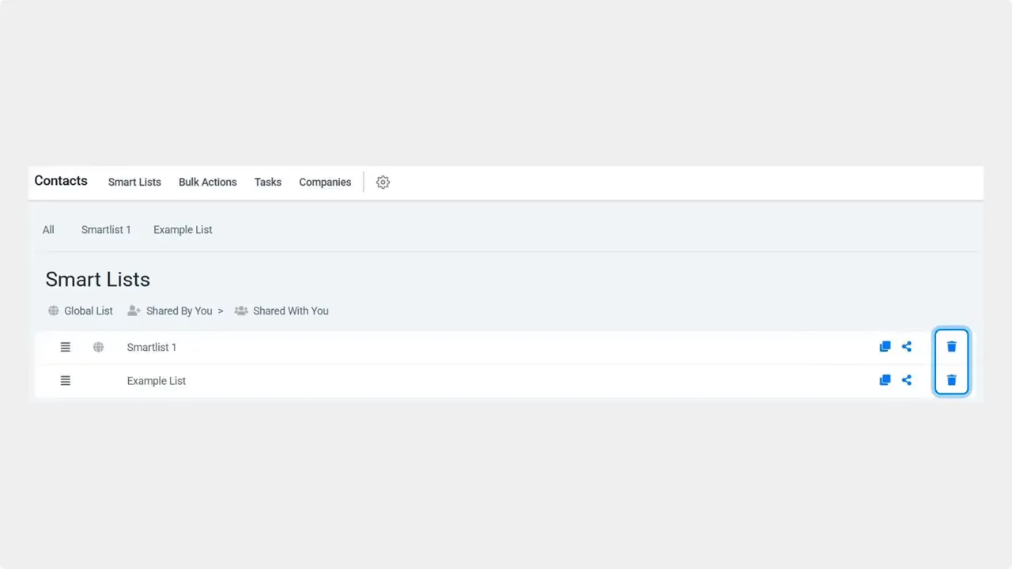Screen dimensions: 1012x569
Task: Open the Tasks navigation item
Action: point(268,182)
